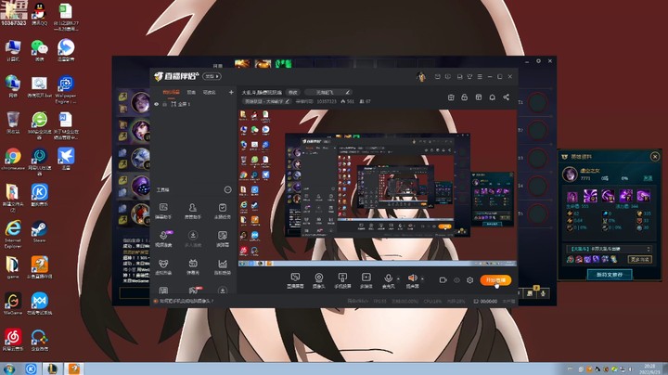The height and width of the screenshot is (375, 668).
Task: Click the Windows Start button
Action: point(9,369)
